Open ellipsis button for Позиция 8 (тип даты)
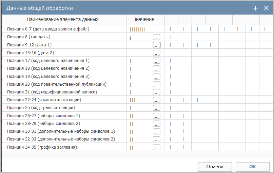The height and width of the screenshot is (173, 274). coord(156,37)
